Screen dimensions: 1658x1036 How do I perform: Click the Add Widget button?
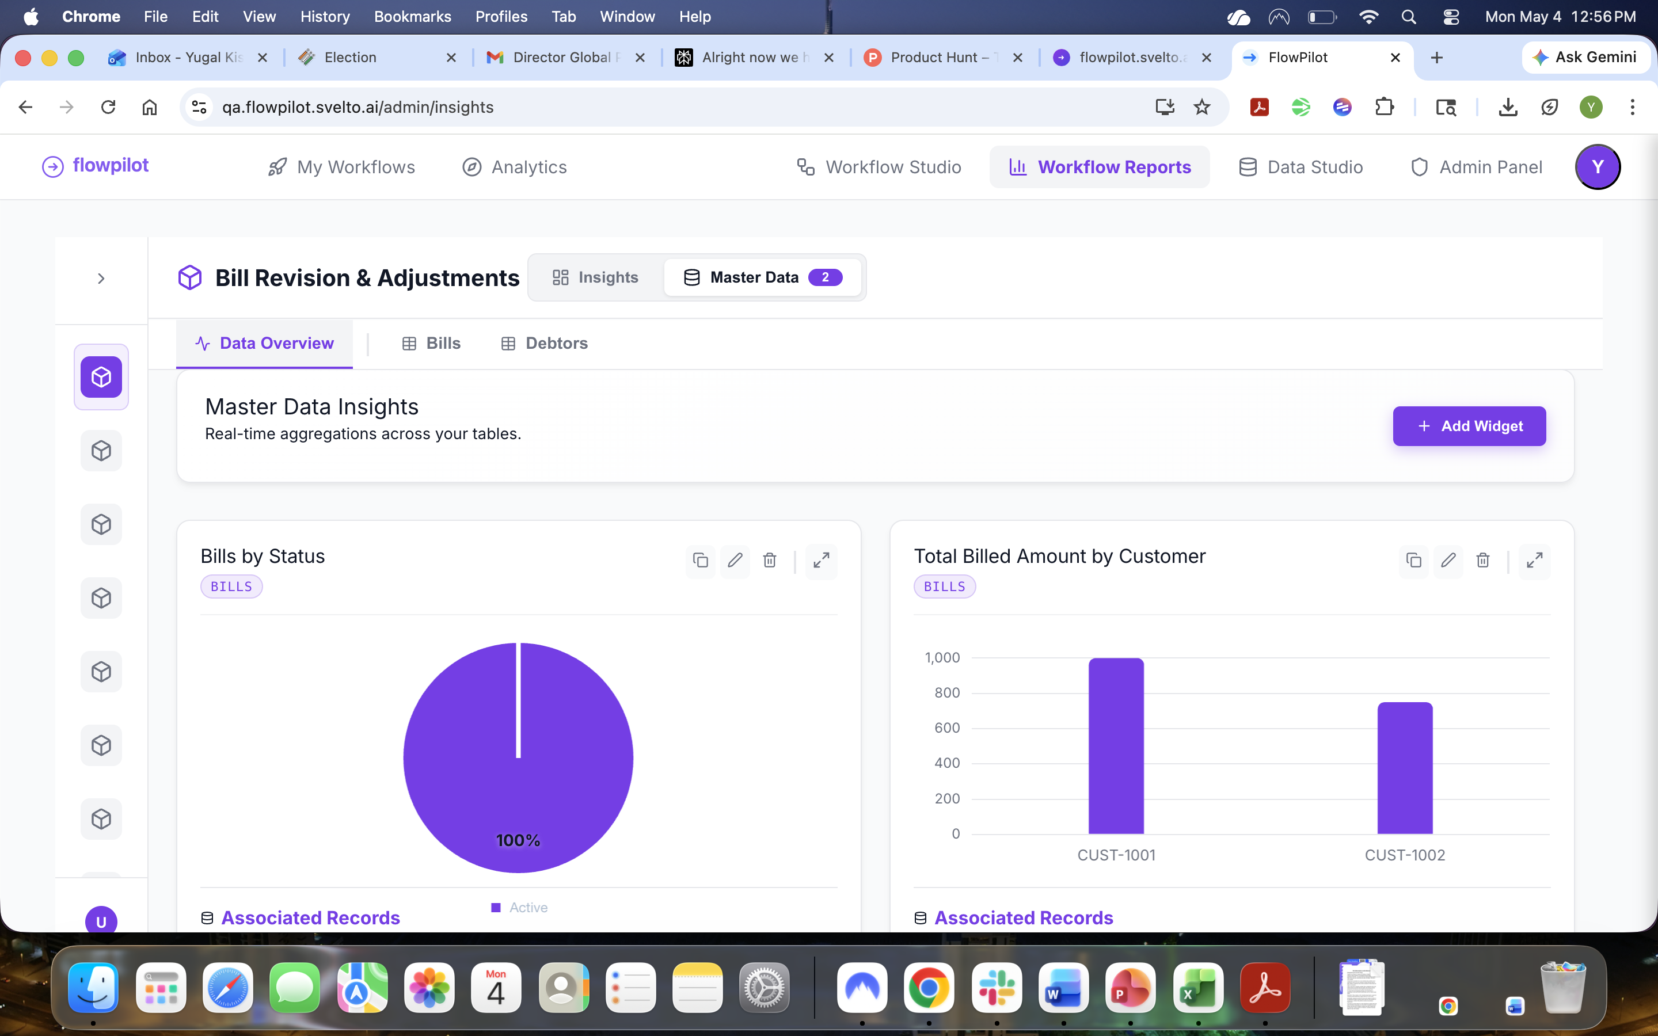[1469, 426]
